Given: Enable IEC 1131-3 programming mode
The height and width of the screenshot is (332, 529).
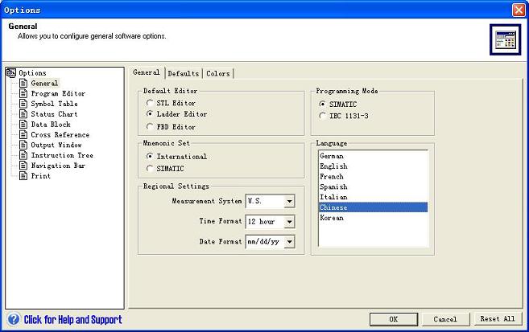Looking at the screenshot, I should [323, 115].
